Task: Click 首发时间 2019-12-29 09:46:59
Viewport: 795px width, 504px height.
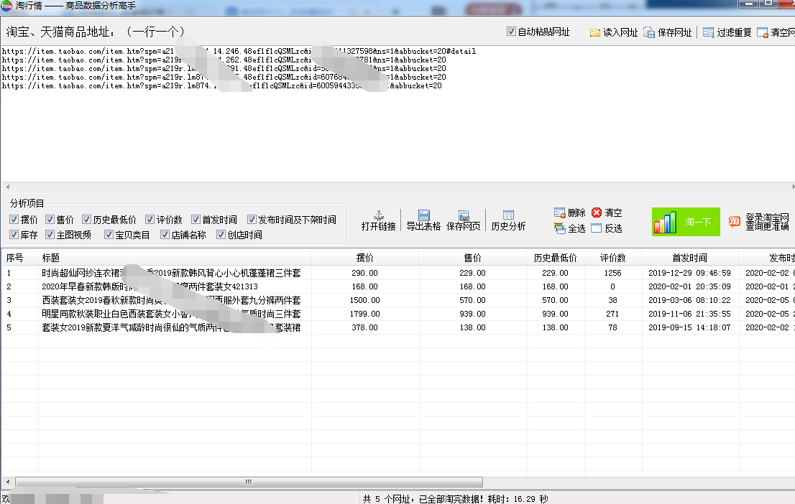Action: pos(689,273)
